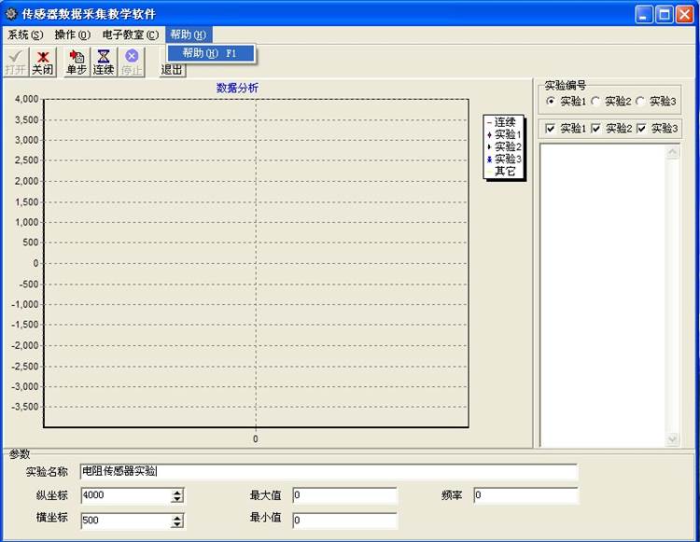Click the 关闭 (Close) toolbar icon
The height and width of the screenshot is (542, 700).
[x=42, y=63]
